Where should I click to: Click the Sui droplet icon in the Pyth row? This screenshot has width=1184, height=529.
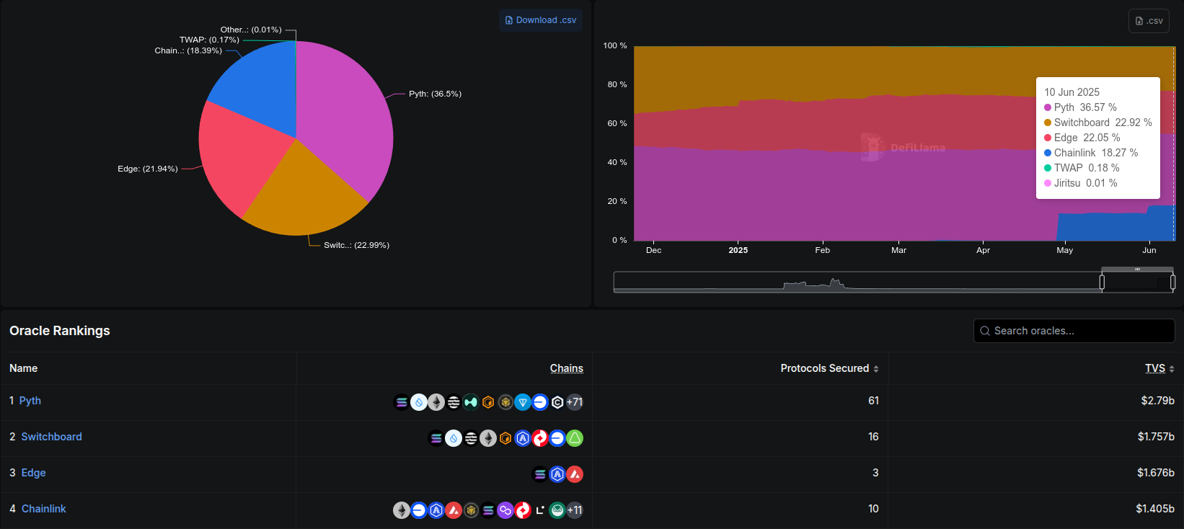(x=419, y=402)
